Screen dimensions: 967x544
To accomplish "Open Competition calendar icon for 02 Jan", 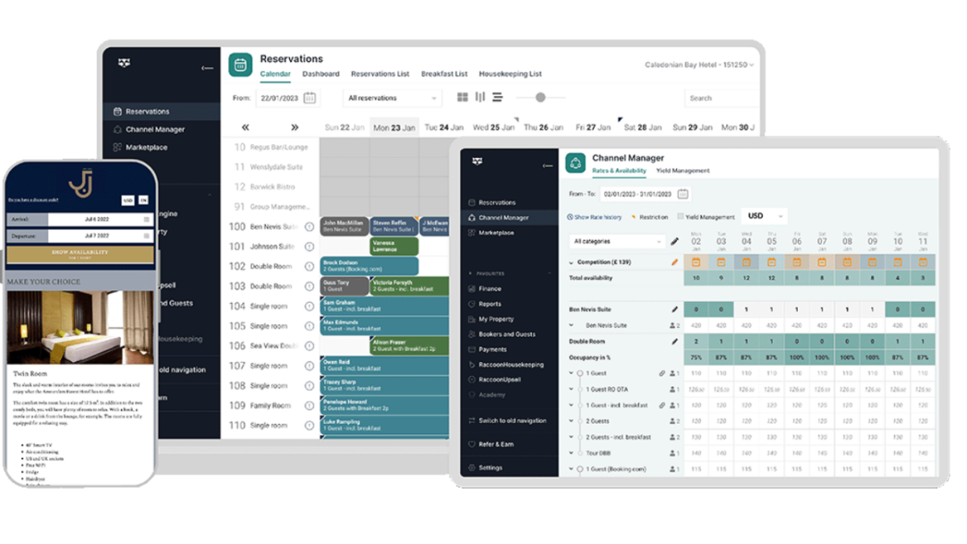I will (696, 262).
